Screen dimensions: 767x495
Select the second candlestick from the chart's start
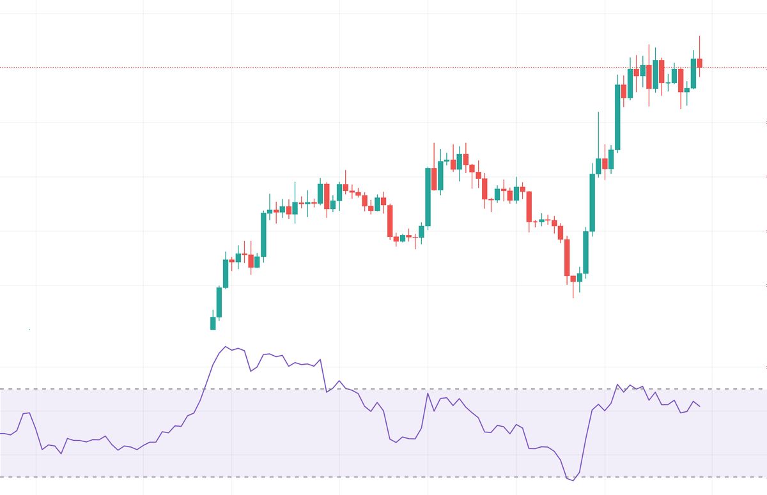point(219,302)
